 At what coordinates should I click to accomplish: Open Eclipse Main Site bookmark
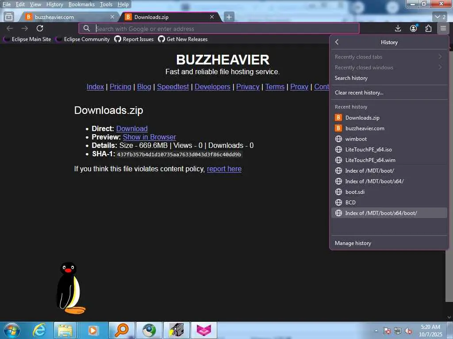click(x=27, y=39)
